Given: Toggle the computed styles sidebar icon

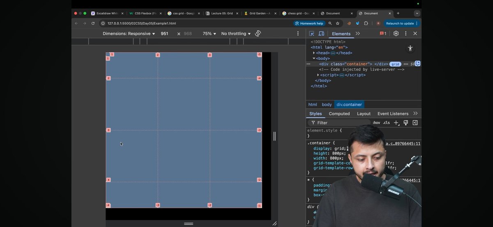Looking at the screenshot, I should click(x=415, y=123).
